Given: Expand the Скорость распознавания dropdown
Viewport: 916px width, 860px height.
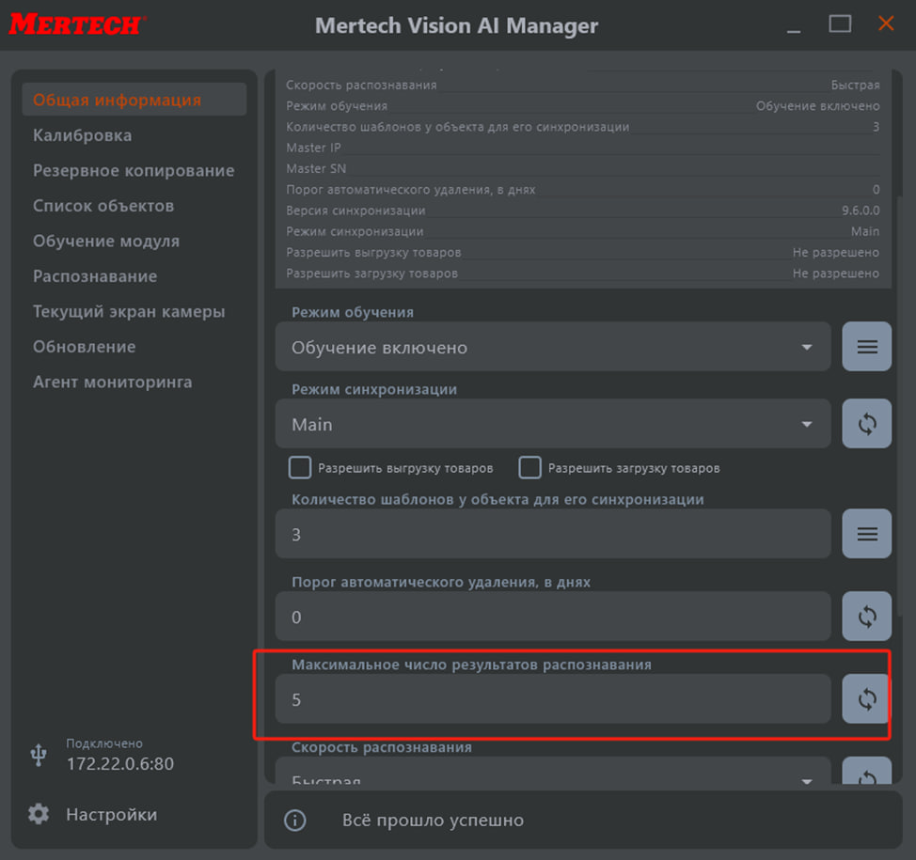Looking at the screenshot, I should (x=553, y=776).
